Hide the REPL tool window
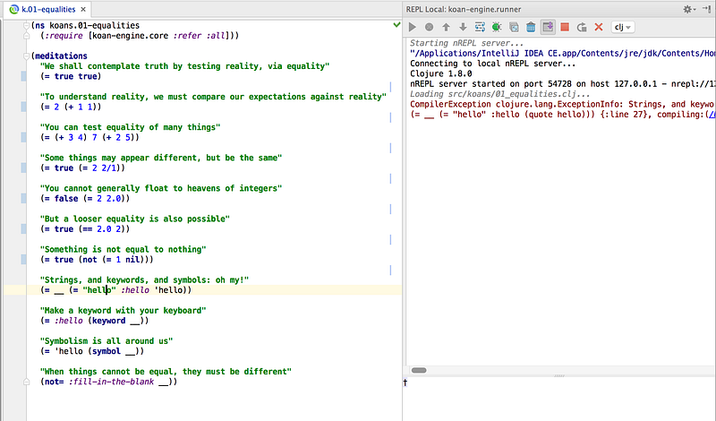The height and width of the screenshot is (421, 716). 707,9
